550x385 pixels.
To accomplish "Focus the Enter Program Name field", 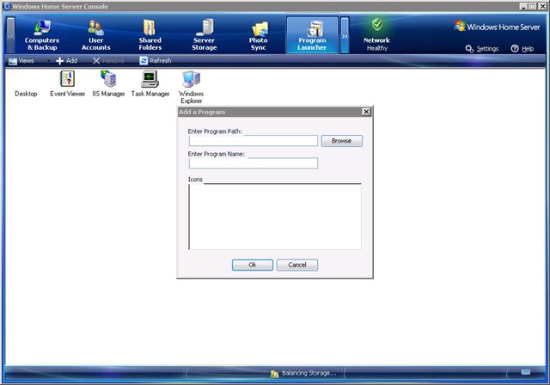I will (x=254, y=163).
